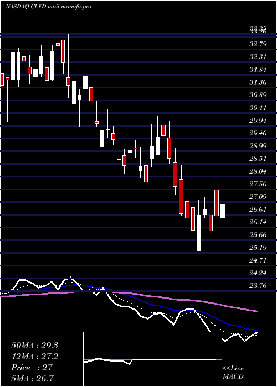Click the 27.09 price axis label
Screen dimensions: 277x387
(x=258, y=197)
